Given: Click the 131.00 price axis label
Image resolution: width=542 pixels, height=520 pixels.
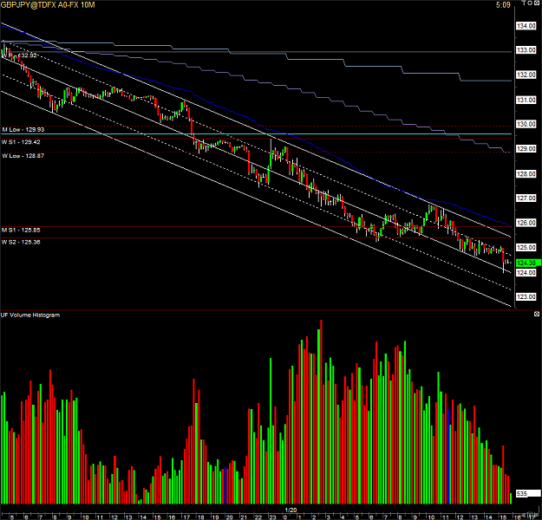Looking at the screenshot, I should point(526,100).
